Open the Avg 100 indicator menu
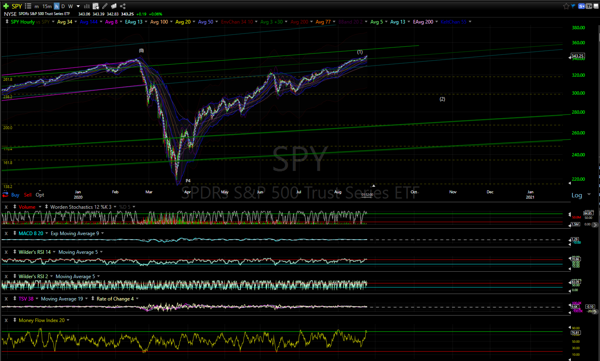 pos(159,22)
